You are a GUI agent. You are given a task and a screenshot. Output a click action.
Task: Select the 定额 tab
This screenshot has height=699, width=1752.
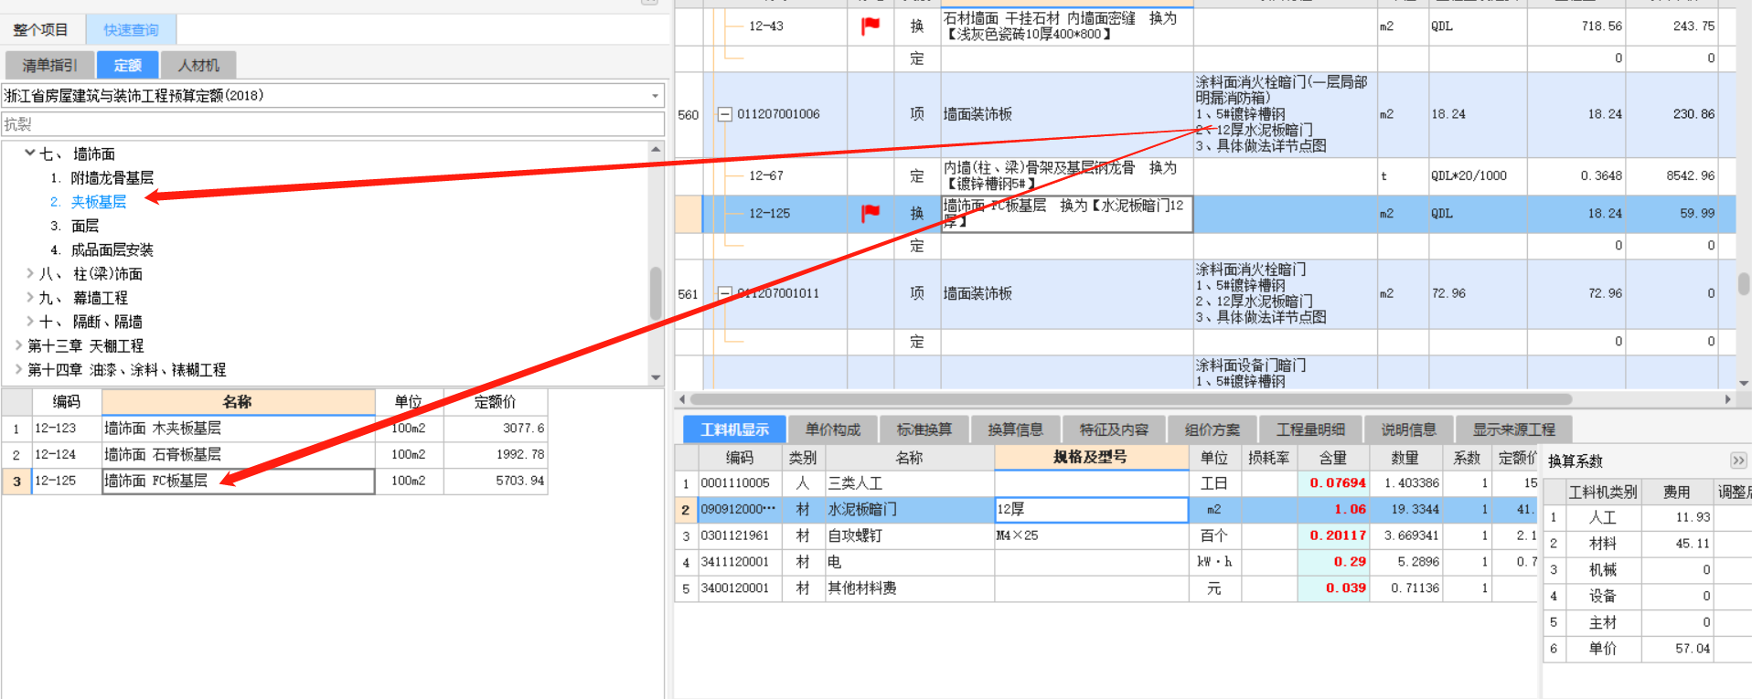click(127, 65)
